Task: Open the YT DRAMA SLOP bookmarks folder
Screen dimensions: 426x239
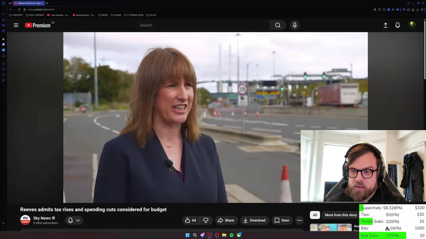Action: [x=134, y=15]
